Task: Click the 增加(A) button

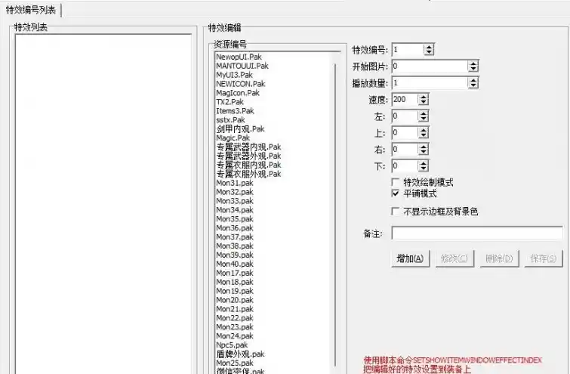Action: pyautogui.click(x=411, y=258)
